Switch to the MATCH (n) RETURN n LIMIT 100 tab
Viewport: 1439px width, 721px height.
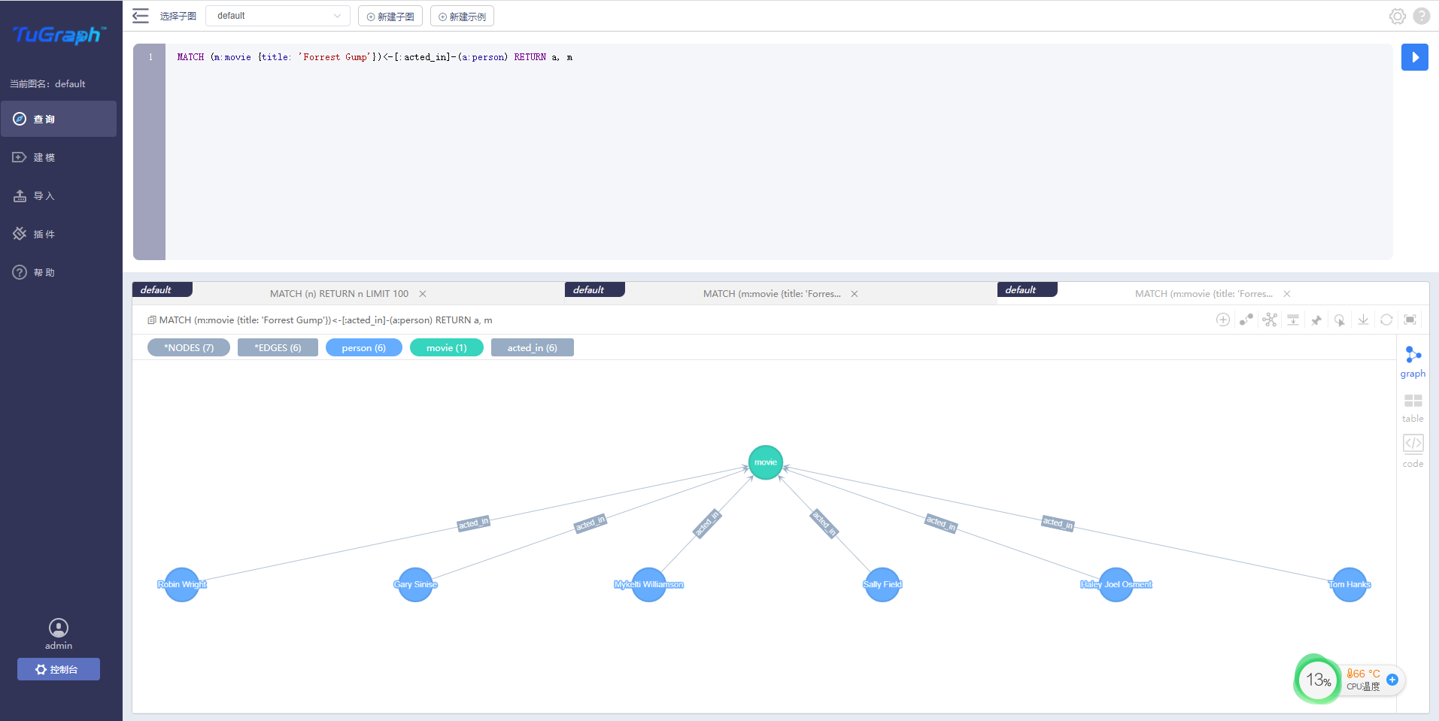[x=339, y=294]
